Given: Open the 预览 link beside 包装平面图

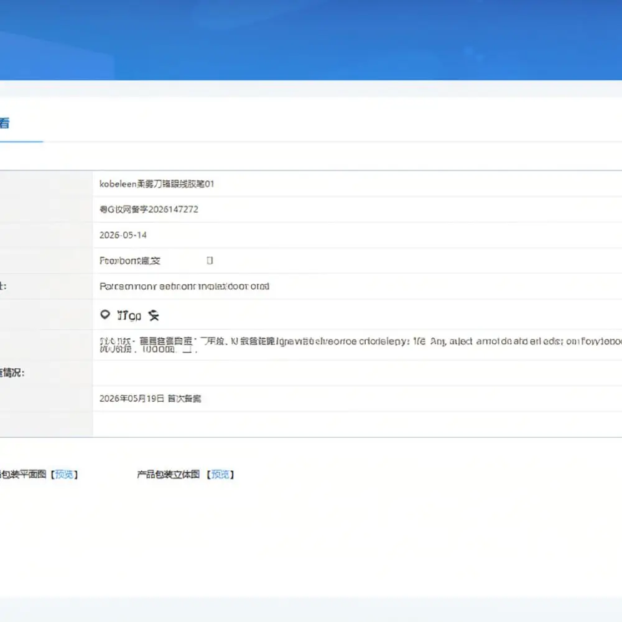Looking at the screenshot, I should pyautogui.click(x=64, y=475).
